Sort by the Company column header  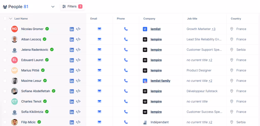coord(149,19)
